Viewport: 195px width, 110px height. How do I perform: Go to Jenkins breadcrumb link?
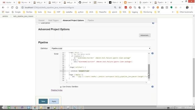coord(5,16)
